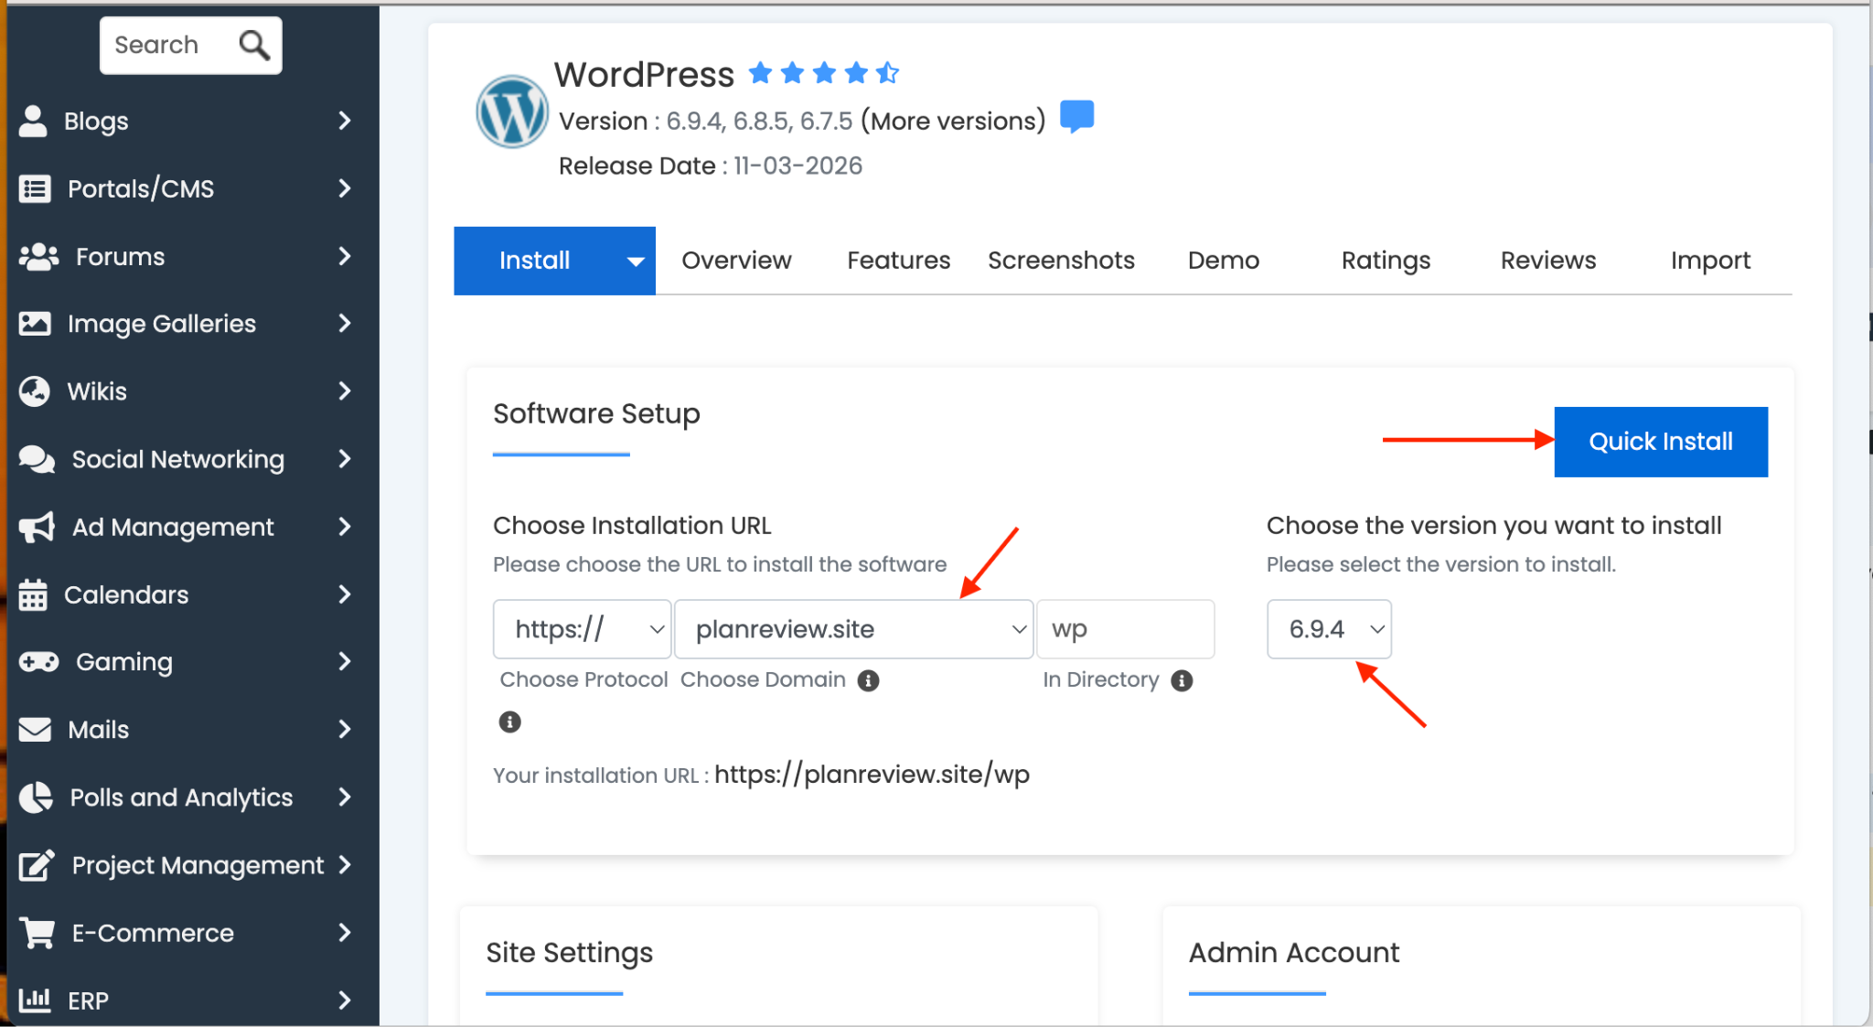Switch to the Features tab
The image size is (1873, 1027).
tap(898, 261)
